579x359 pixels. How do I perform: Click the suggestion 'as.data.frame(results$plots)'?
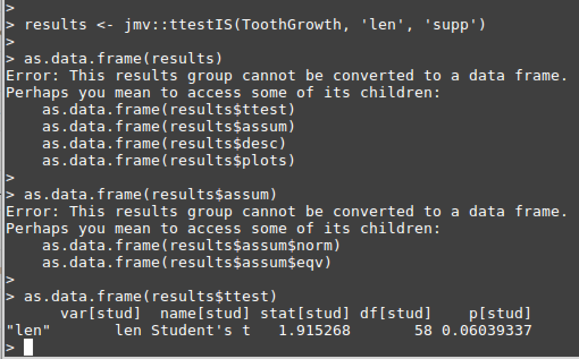169,160
